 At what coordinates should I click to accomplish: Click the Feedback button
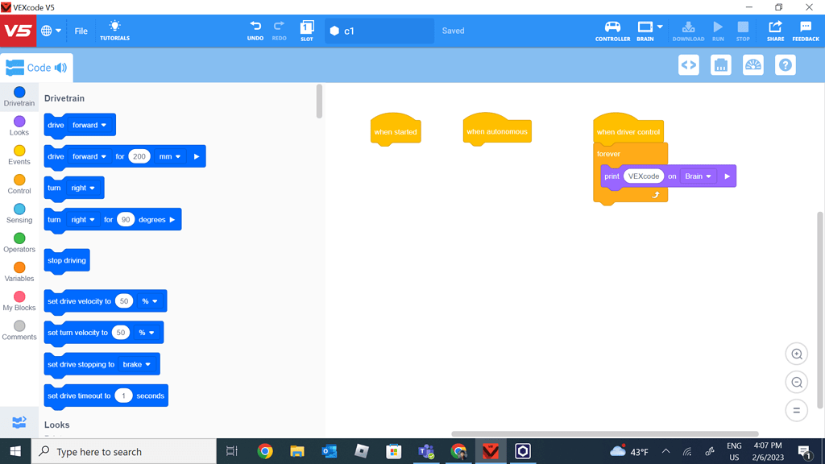click(805, 31)
